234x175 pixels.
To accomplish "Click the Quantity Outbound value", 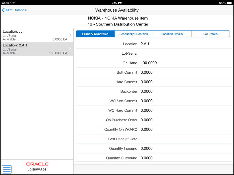I will 146,158.
